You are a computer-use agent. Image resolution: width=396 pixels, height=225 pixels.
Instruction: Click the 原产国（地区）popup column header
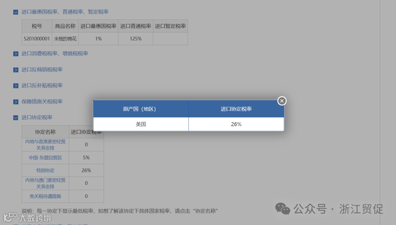141,109
